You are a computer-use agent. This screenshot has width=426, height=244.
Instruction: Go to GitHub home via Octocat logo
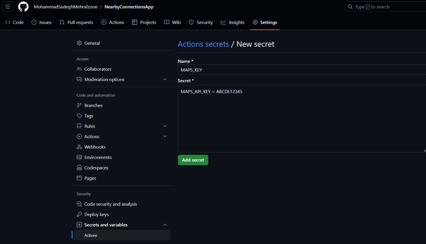pos(23,7)
